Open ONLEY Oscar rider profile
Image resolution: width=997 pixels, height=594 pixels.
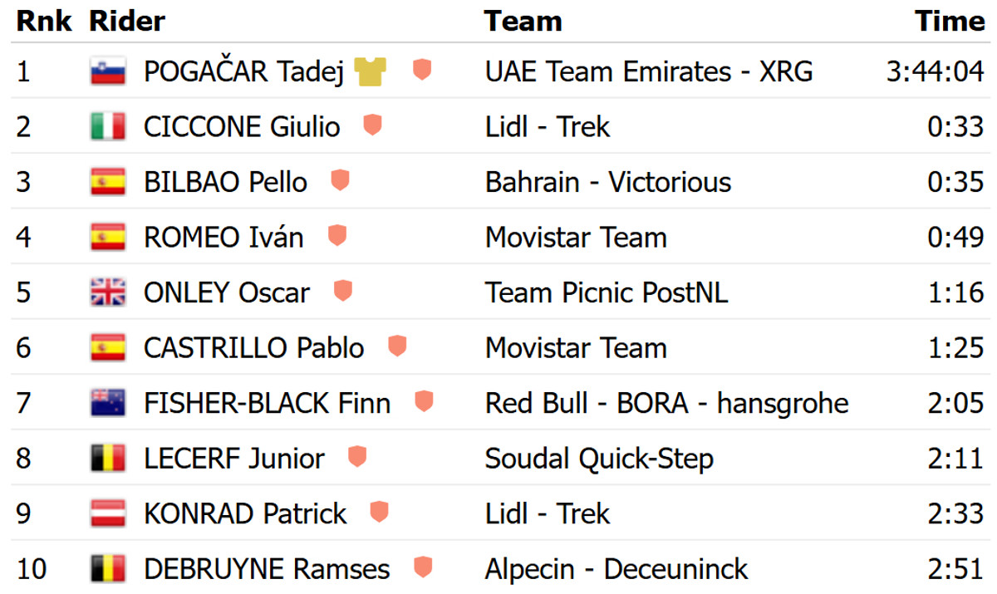(x=226, y=292)
